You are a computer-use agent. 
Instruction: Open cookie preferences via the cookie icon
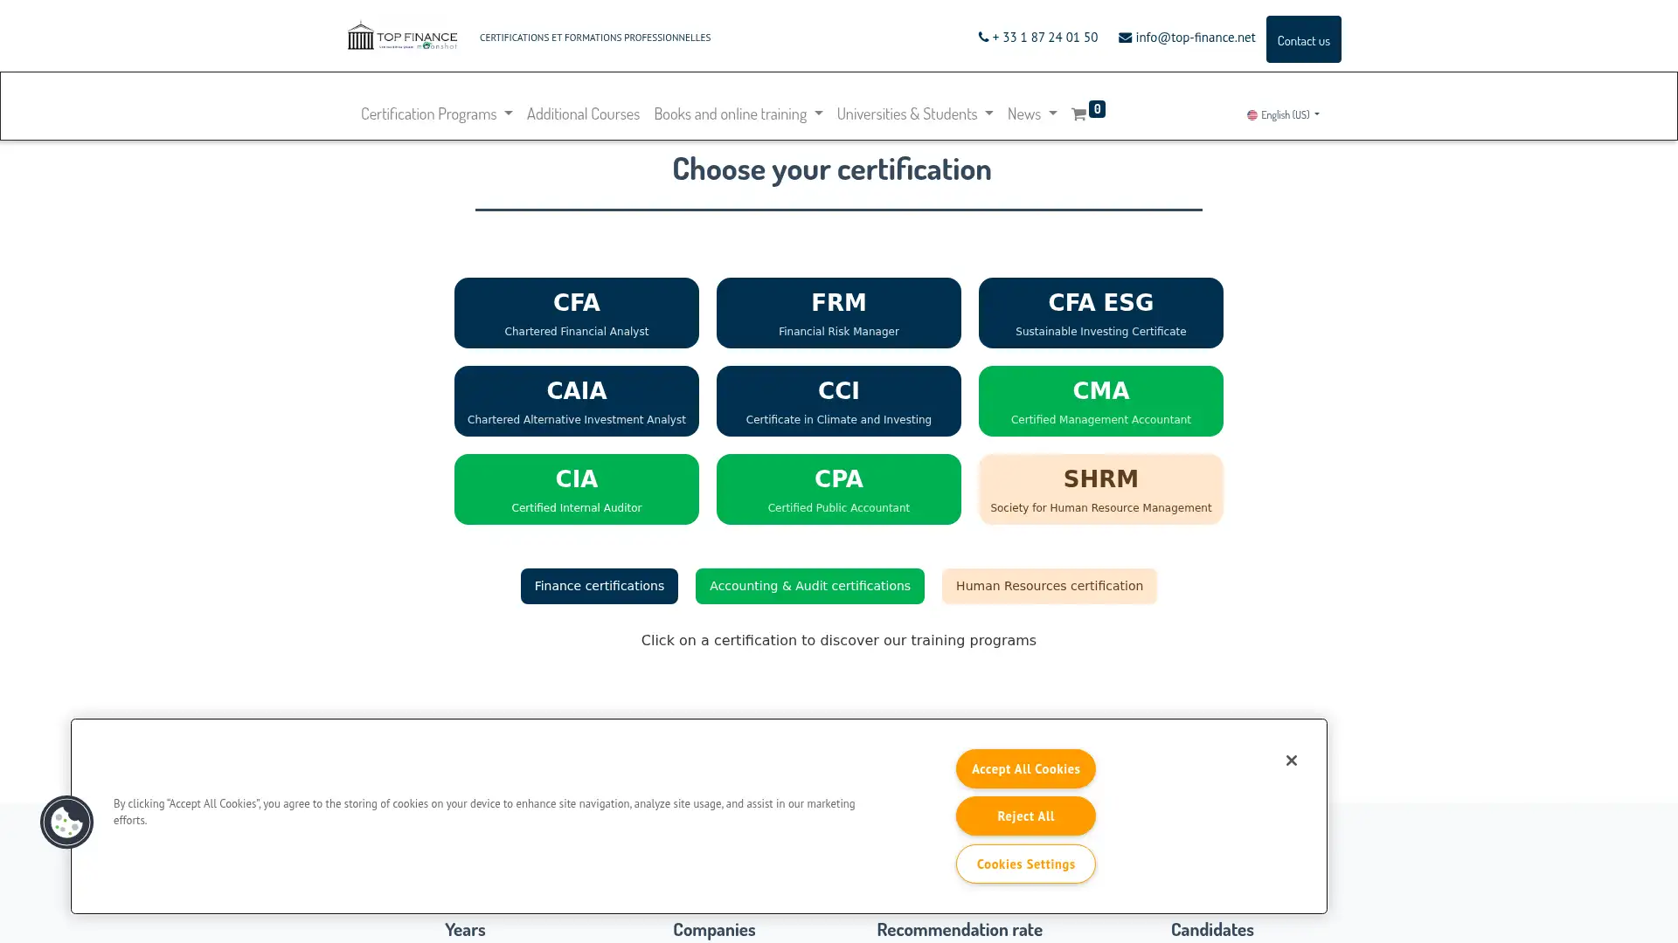click(x=66, y=822)
